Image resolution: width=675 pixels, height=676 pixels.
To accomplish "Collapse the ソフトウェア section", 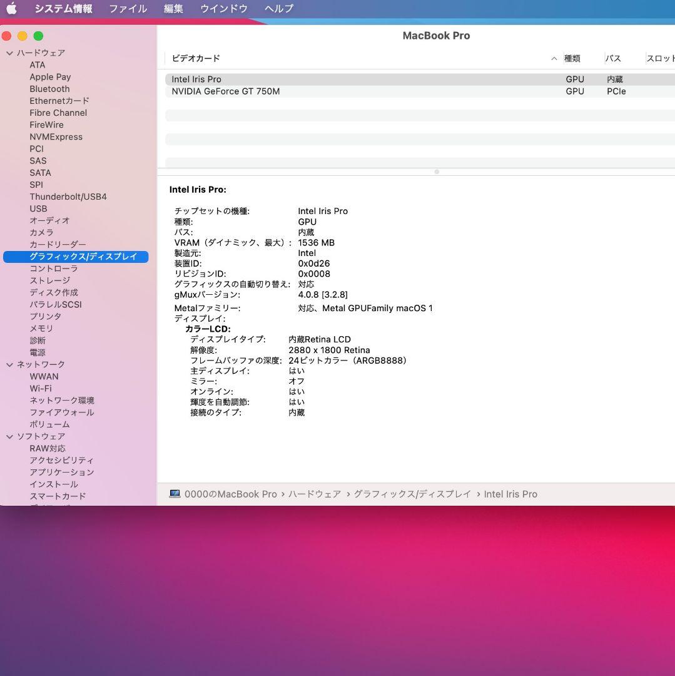I will 9,436.
